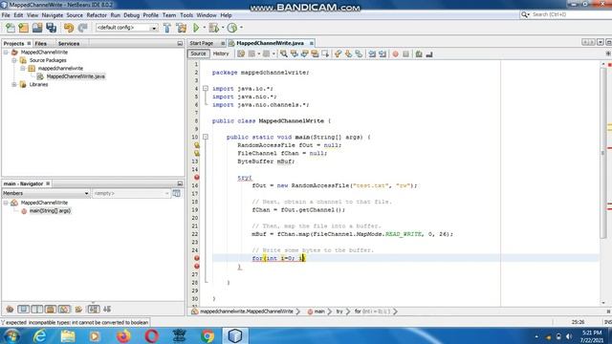
Task: Select MappedChannelWrite.java in Projects tree
Action: tap(76, 76)
